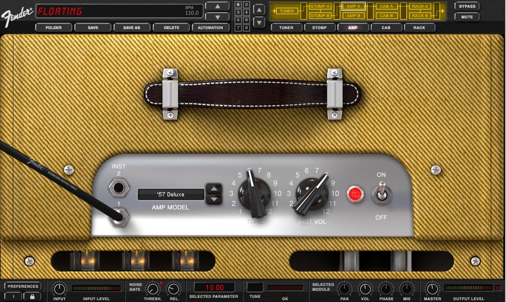Image resolution: width=506 pixels, height=302 pixels.
Task: Toggle the noise gate red LED
Action: coord(161,283)
